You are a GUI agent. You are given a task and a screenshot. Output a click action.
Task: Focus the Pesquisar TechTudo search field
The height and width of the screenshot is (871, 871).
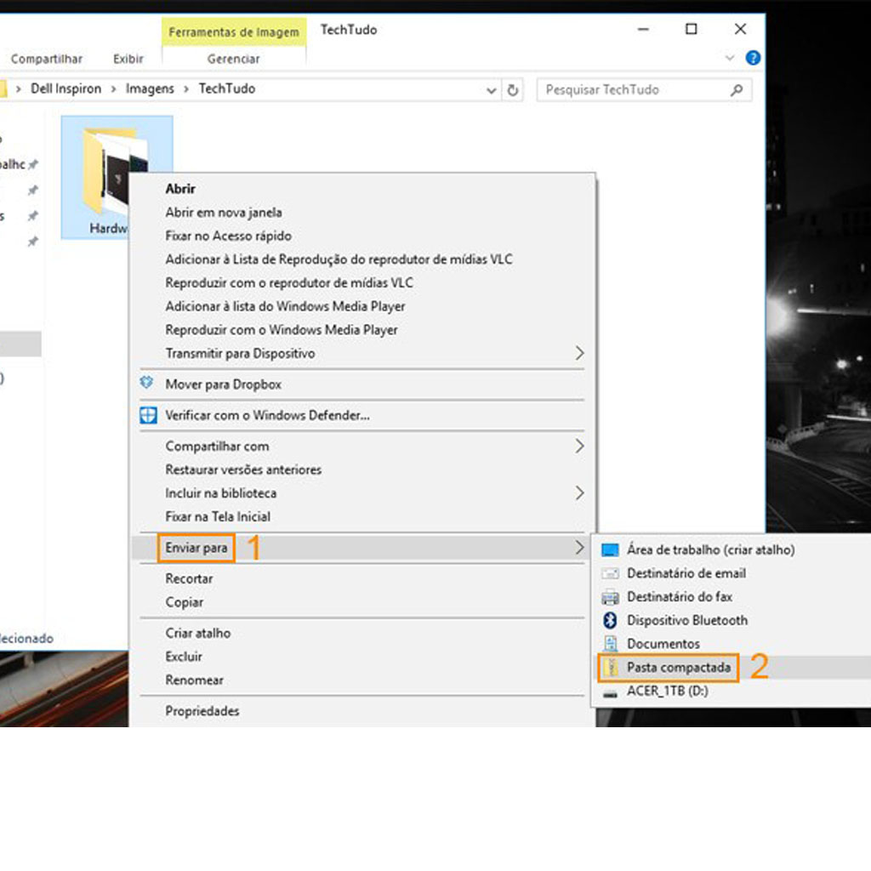click(634, 89)
